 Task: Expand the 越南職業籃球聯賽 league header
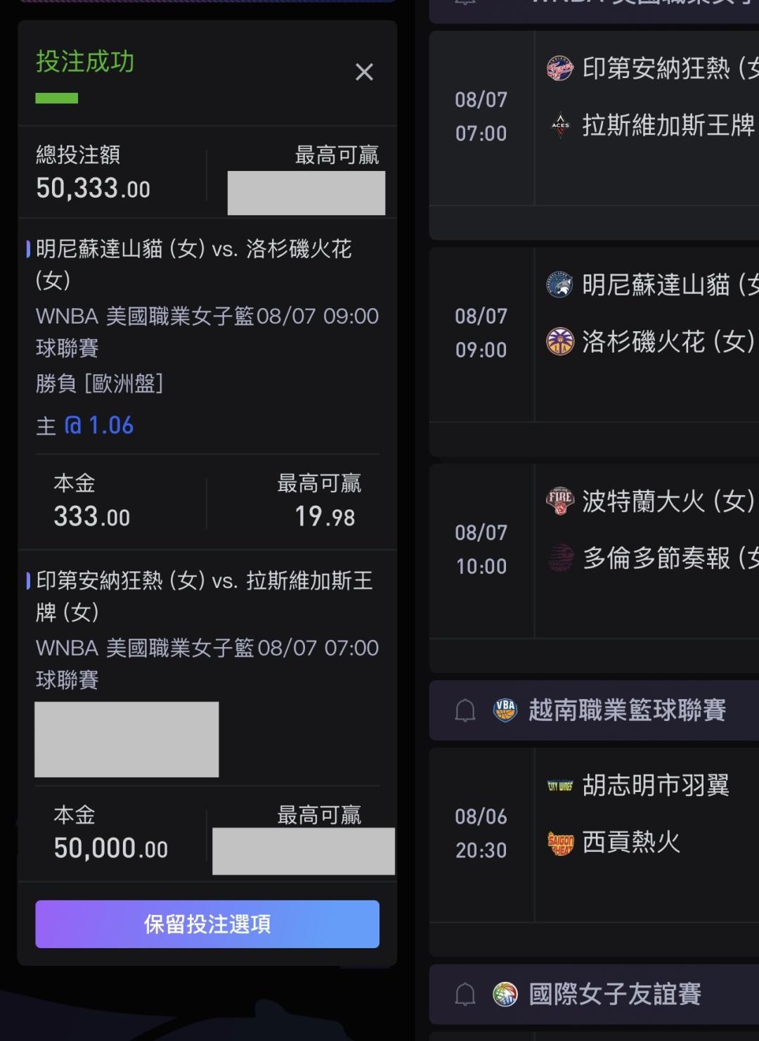tap(595, 710)
